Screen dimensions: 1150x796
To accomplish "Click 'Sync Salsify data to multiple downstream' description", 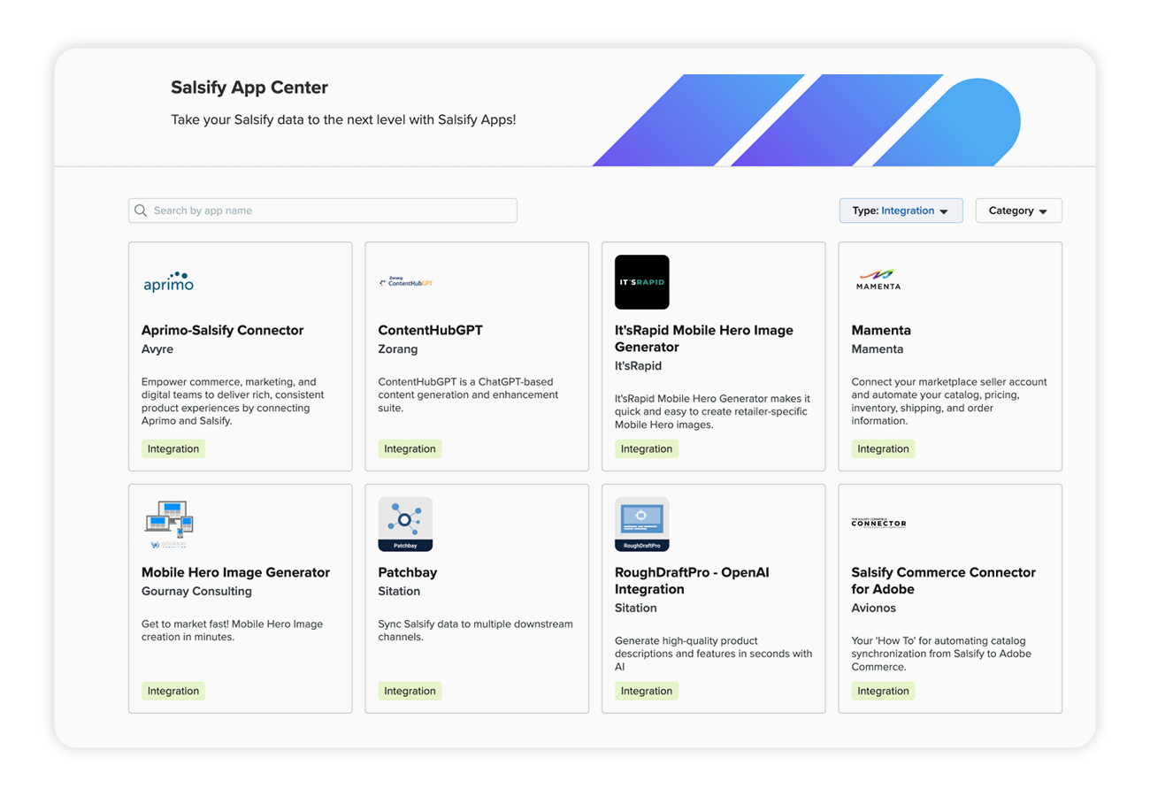I will coord(475,631).
